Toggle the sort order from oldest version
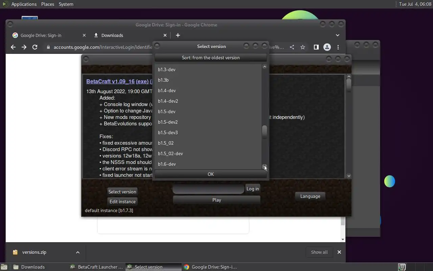This screenshot has height=271, width=433. coord(211,58)
